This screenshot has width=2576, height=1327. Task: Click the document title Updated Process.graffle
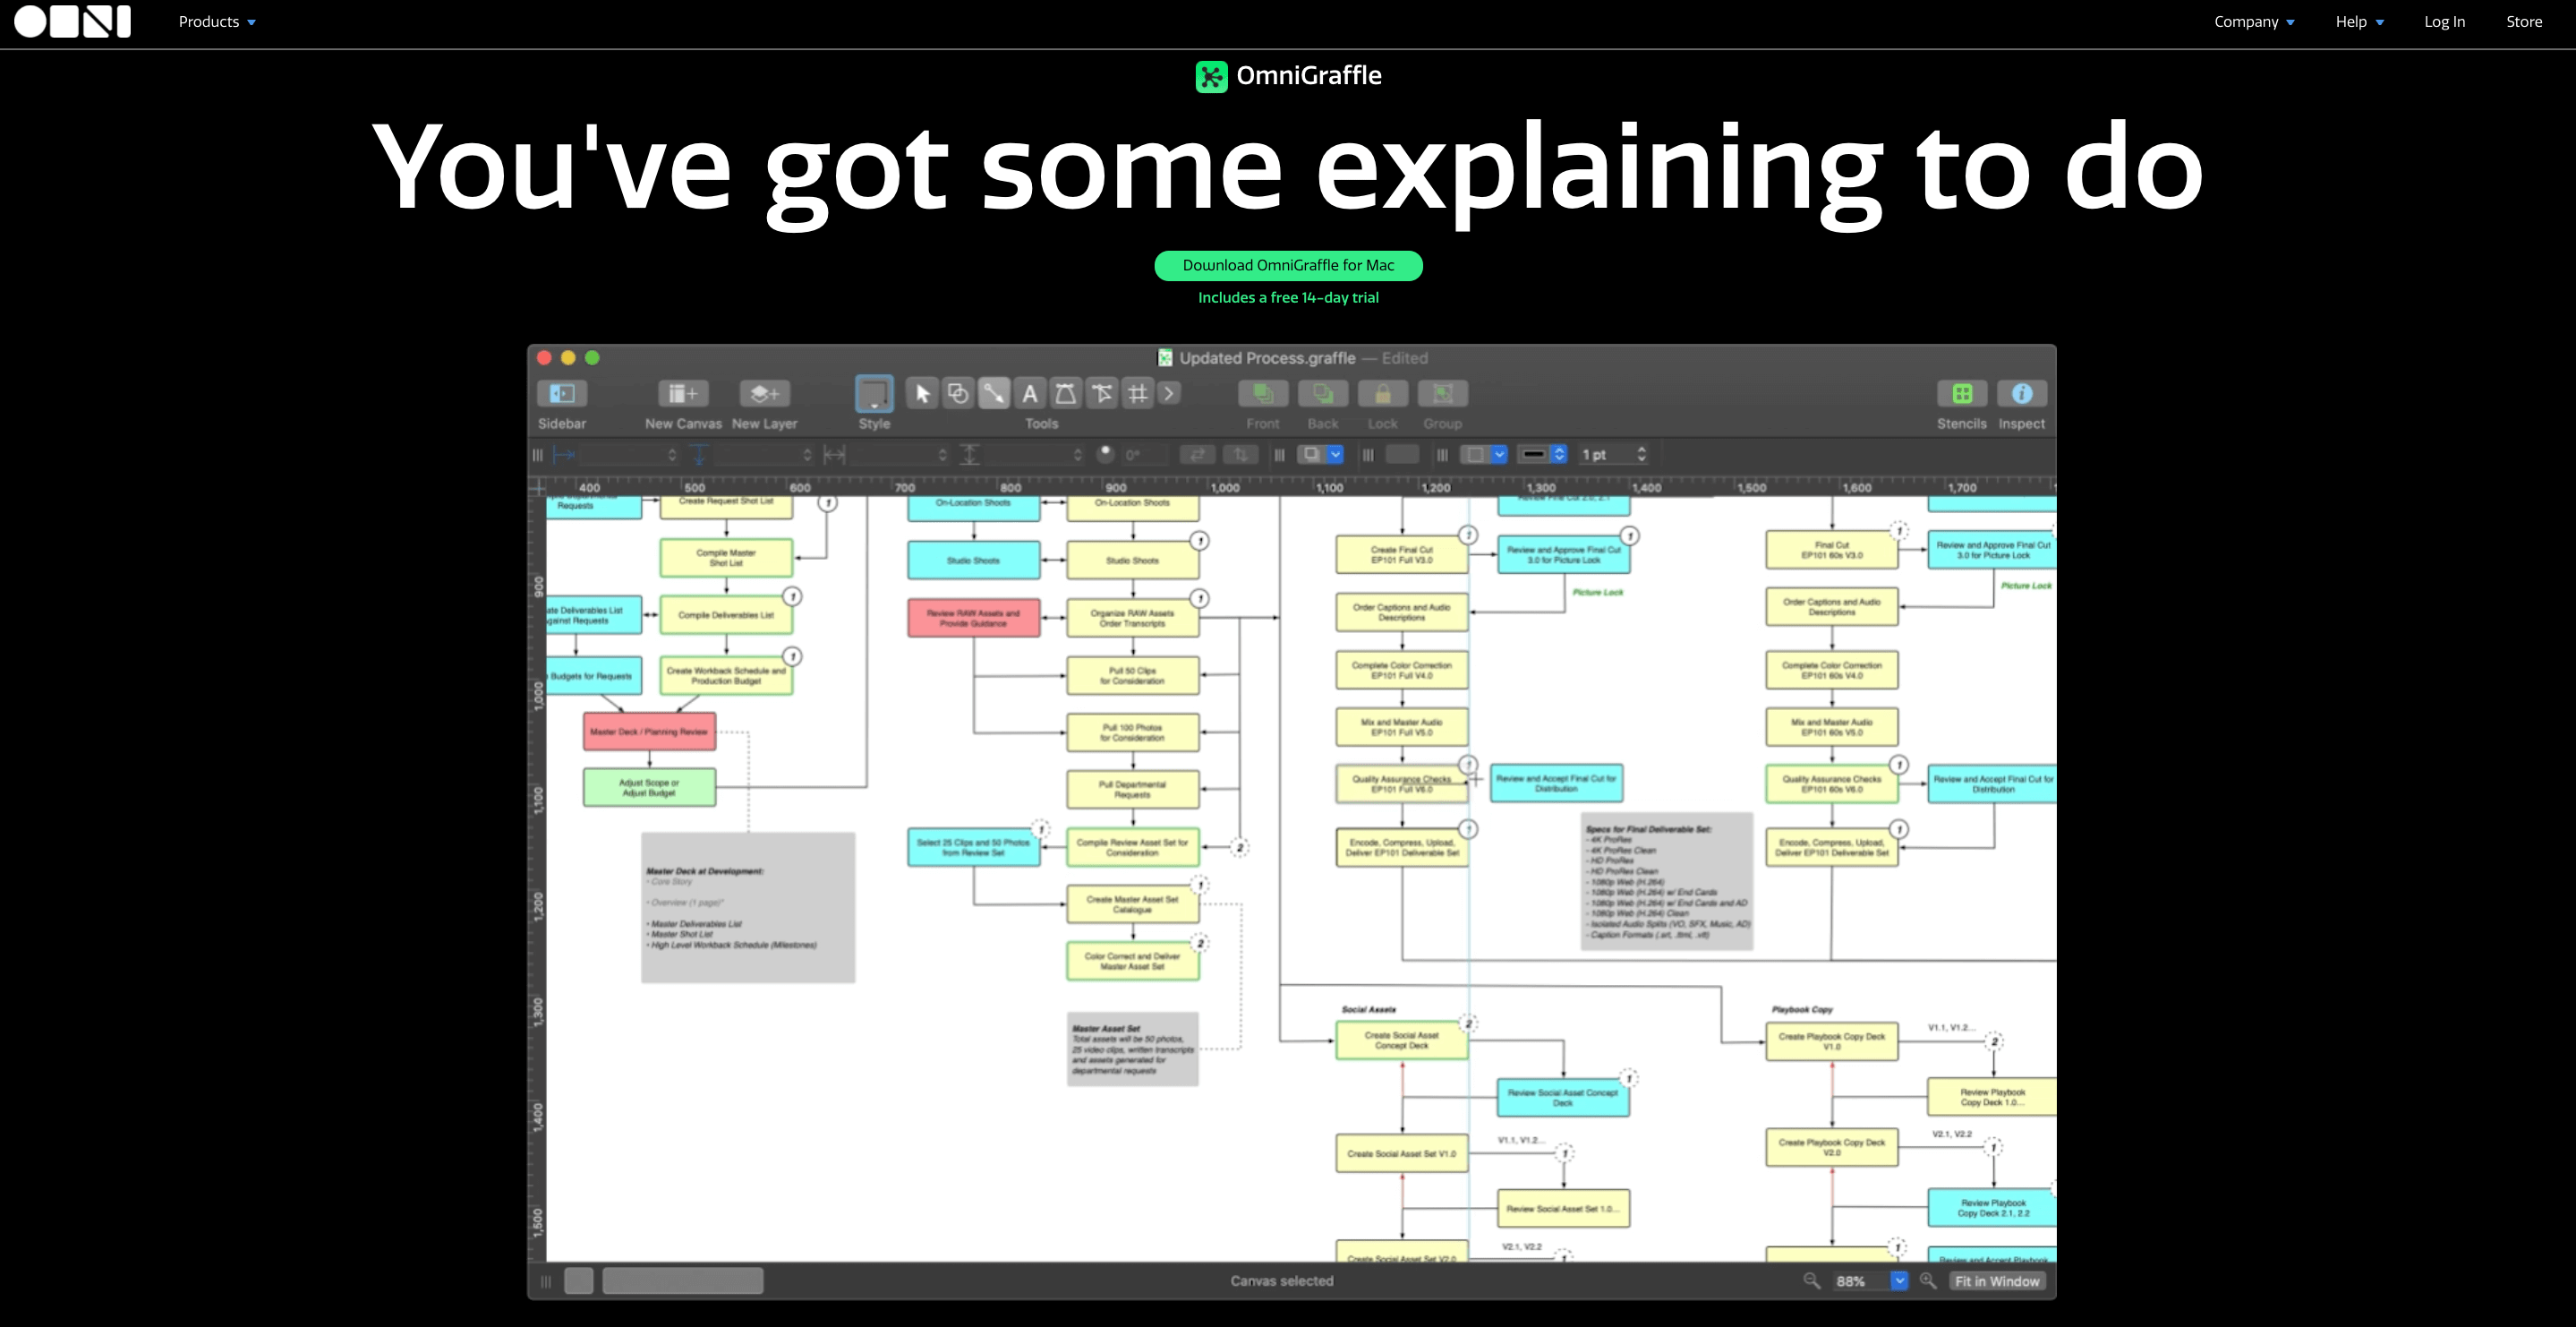[1267, 358]
